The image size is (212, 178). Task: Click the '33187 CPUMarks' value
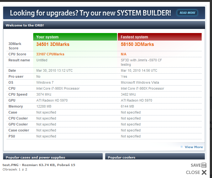tap(50, 54)
